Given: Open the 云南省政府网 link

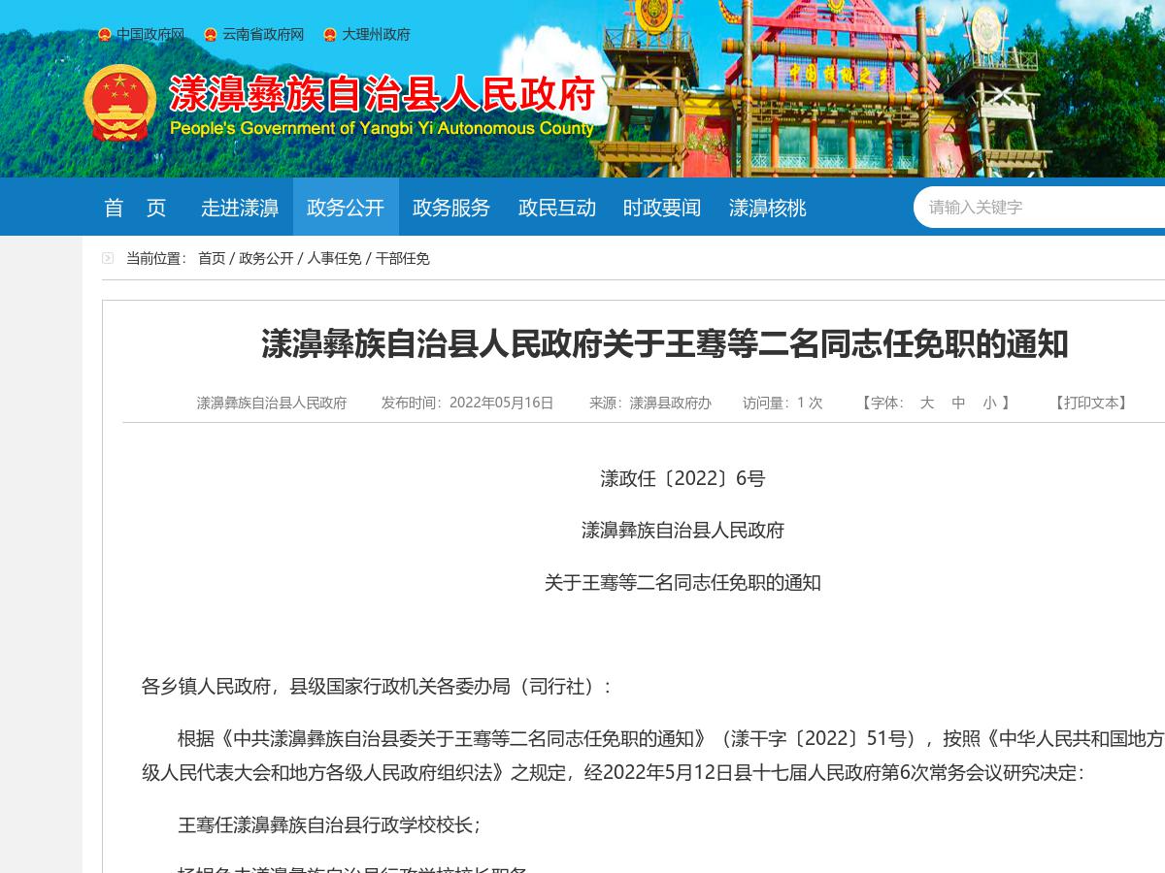Looking at the screenshot, I should pyautogui.click(x=263, y=34).
